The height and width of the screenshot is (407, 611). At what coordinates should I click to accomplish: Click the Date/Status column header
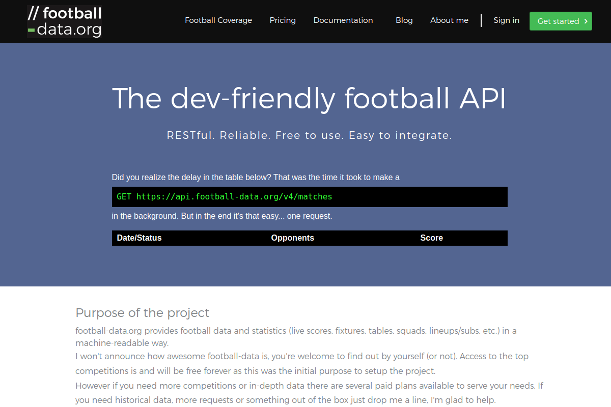tap(139, 238)
